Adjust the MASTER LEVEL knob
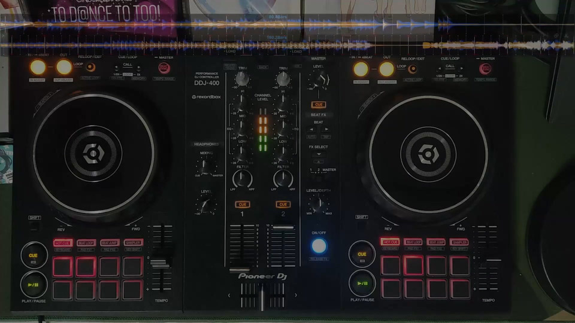This screenshot has height=323, width=575. point(320,79)
